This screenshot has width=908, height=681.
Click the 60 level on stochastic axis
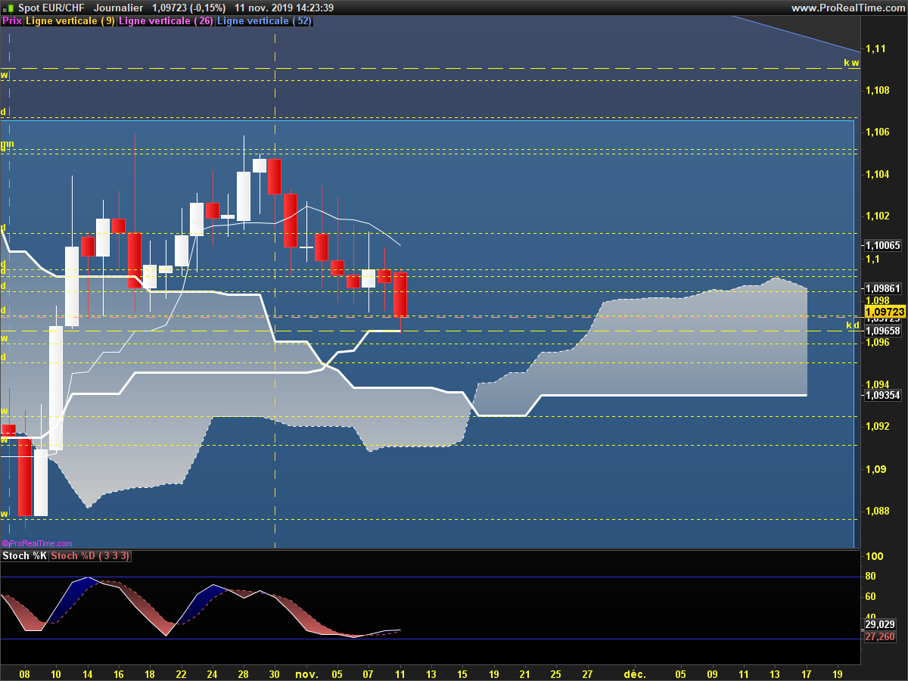(871, 597)
